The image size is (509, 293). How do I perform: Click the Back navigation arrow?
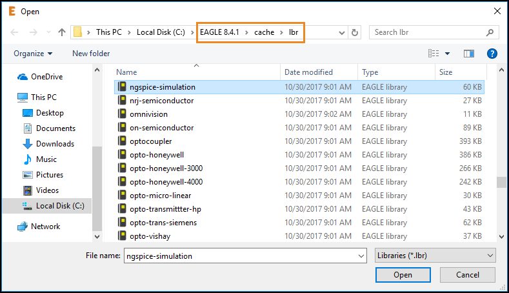14,32
